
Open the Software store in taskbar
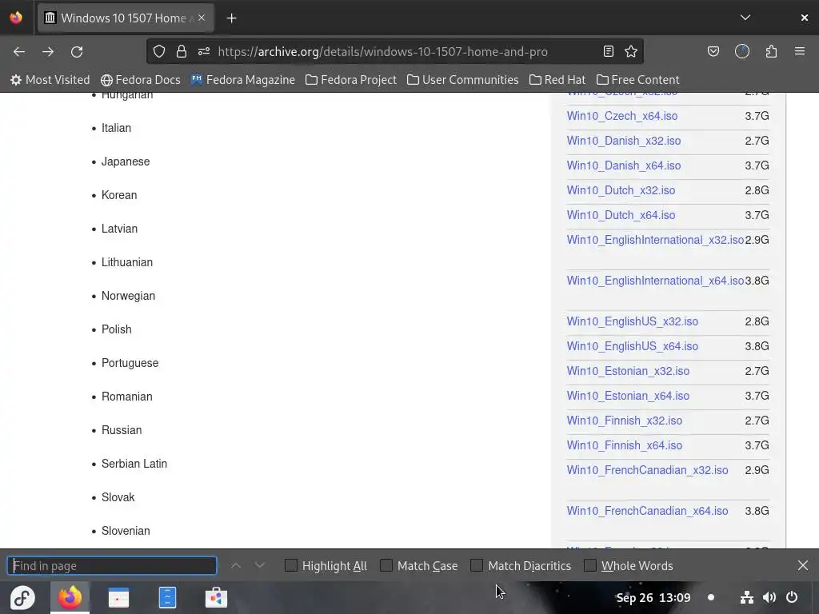(x=216, y=598)
